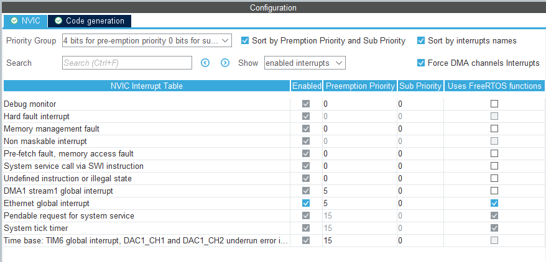Uncheck Sort by interrupts names
The width and height of the screenshot is (546, 262).
421,40
